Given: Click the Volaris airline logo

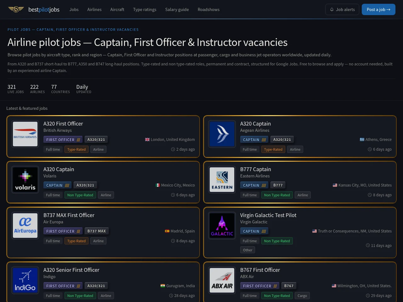Looking at the screenshot, I should coord(25,180).
